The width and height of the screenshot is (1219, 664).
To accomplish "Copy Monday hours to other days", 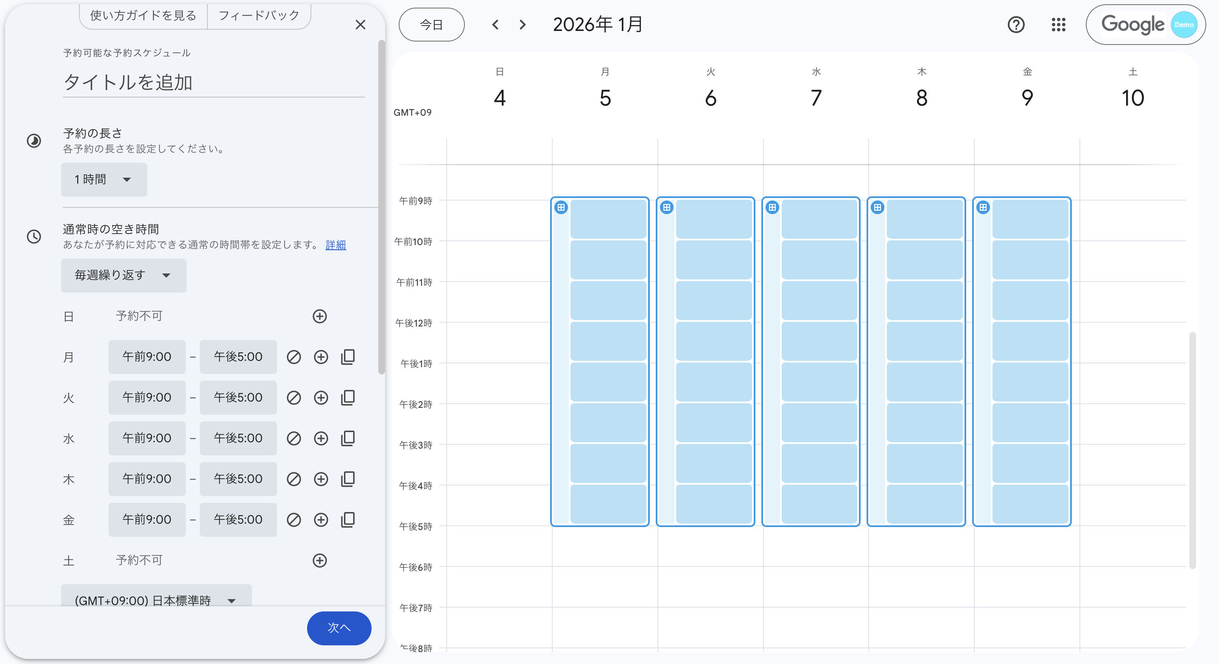I will coord(348,357).
